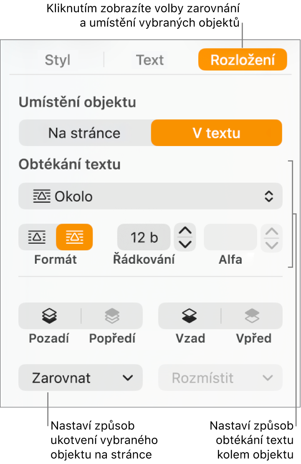Choose V textu object placement
The height and width of the screenshot is (464, 301).
[217, 133]
